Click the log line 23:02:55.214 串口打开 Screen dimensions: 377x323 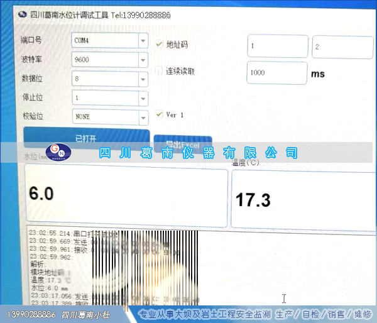click(74, 234)
